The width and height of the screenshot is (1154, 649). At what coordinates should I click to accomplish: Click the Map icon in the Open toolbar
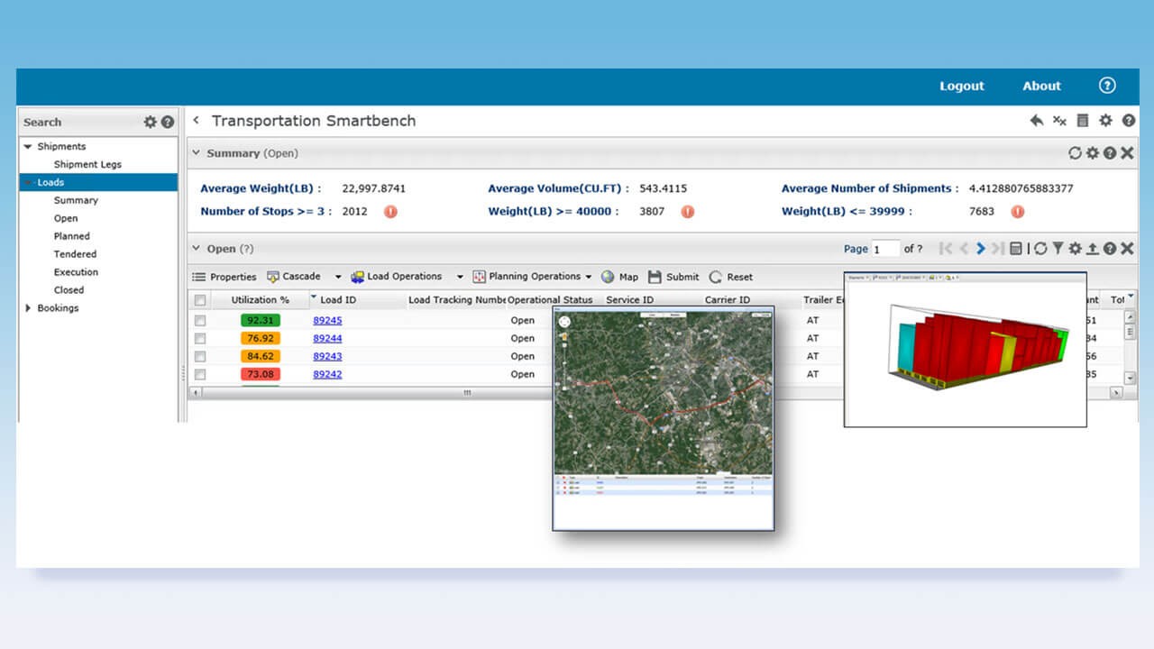click(609, 277)
